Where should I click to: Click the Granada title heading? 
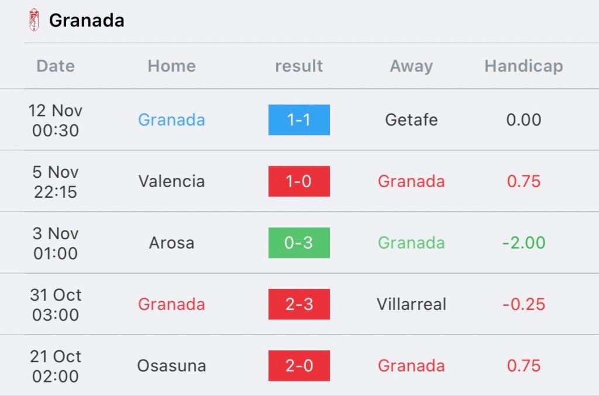pos(87,20)
